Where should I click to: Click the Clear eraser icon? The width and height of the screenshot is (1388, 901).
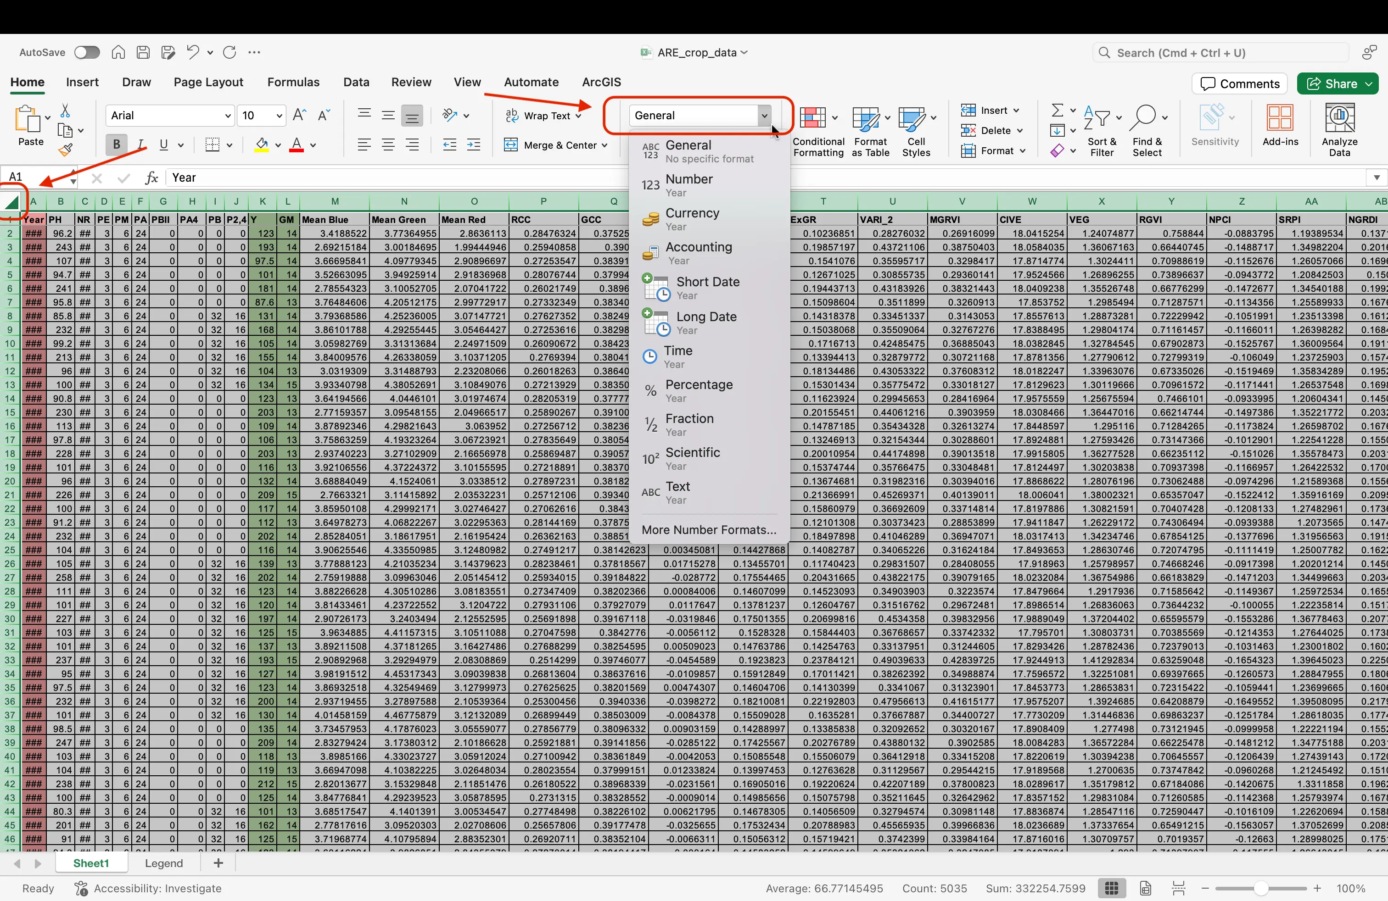coord(1058,151)
